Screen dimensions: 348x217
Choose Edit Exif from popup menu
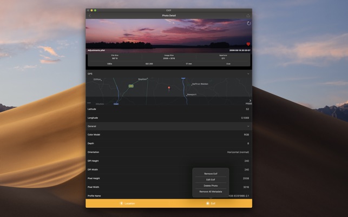(211, 180)
